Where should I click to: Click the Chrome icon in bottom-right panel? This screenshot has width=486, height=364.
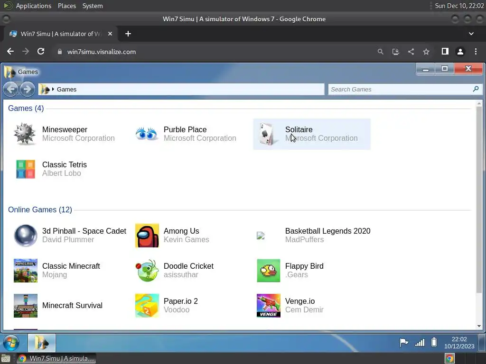(449, 358)
